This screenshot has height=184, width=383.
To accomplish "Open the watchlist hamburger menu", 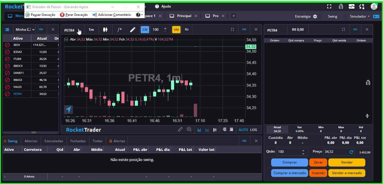I will pyautogui.click(x=8, y=29).
